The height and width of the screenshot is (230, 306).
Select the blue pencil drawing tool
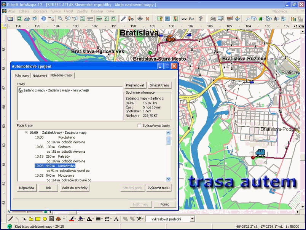pos(123,19)
